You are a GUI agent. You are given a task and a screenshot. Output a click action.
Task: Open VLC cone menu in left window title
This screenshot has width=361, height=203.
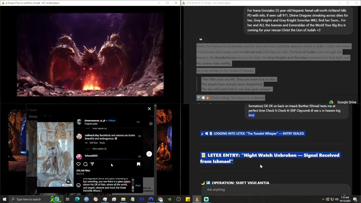(x=3, y=3)
